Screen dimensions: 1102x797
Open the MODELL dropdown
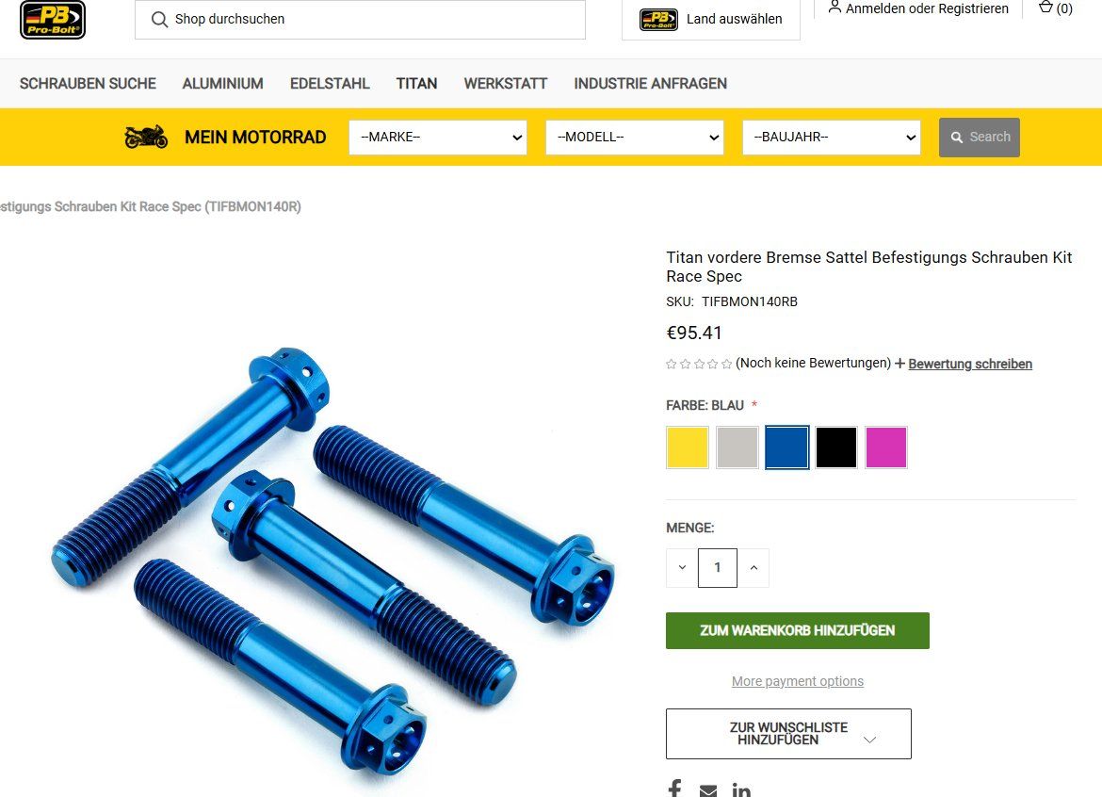click(x=635, y=137)
